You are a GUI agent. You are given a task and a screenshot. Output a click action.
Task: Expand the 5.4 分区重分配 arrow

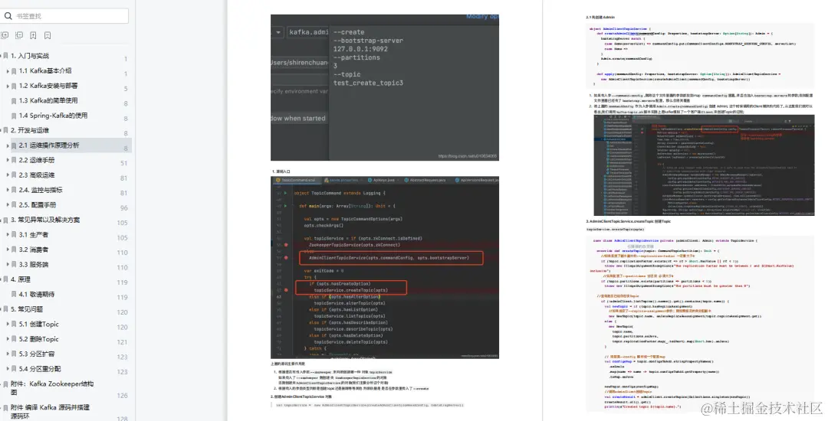coord(8,369)
